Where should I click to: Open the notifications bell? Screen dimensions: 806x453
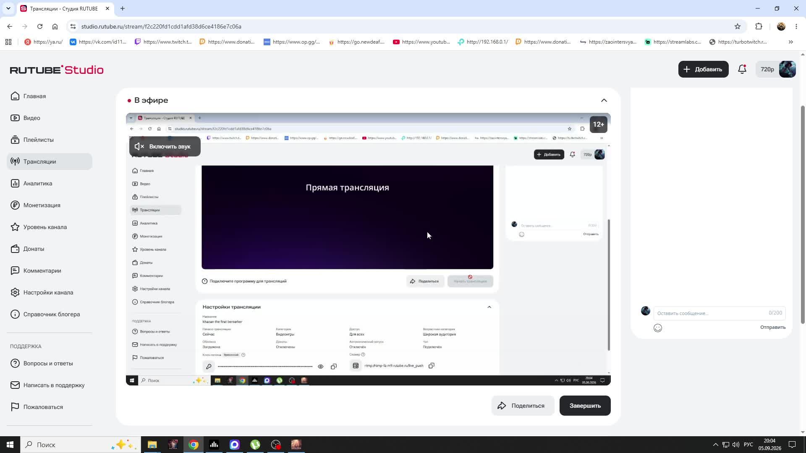742,69
